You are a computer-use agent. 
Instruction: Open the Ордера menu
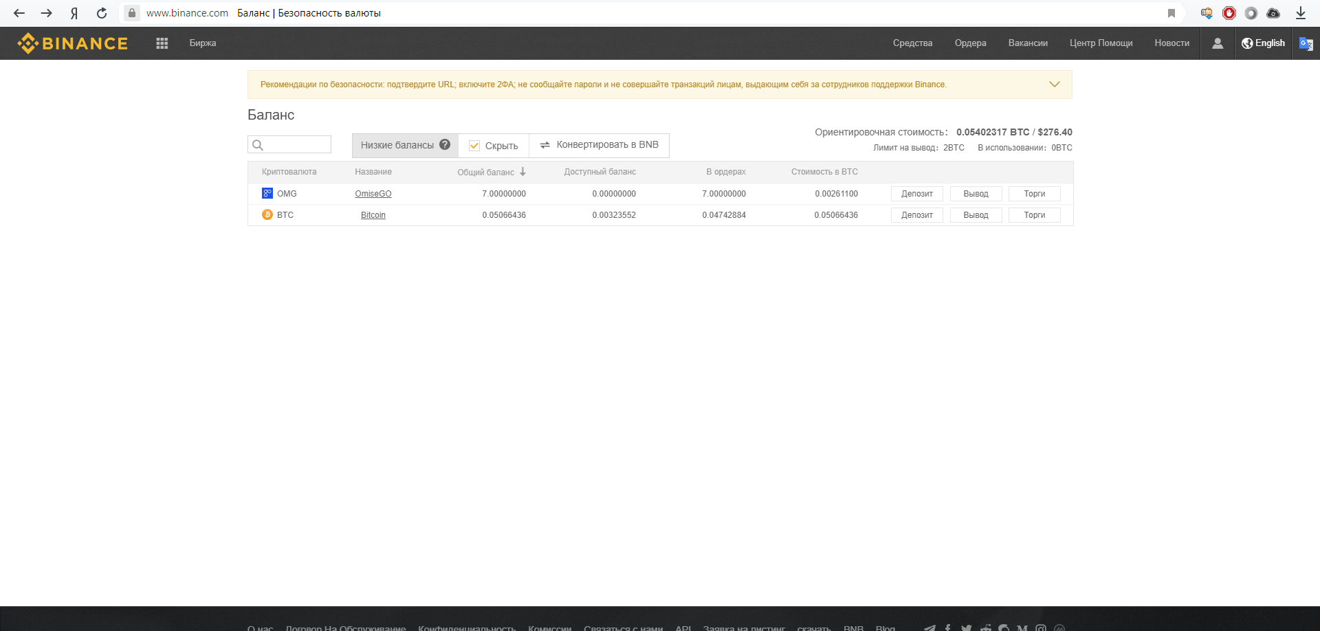click(x=970, y=43)
